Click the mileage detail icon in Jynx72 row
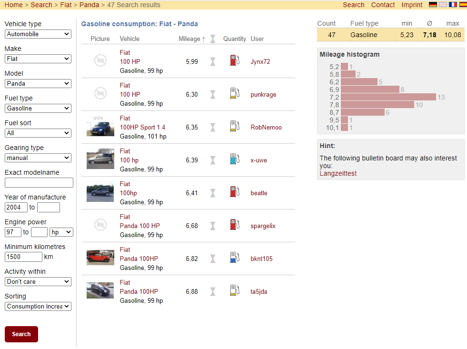The height and width of the screenshot is (349, 467). click(213, 61)
